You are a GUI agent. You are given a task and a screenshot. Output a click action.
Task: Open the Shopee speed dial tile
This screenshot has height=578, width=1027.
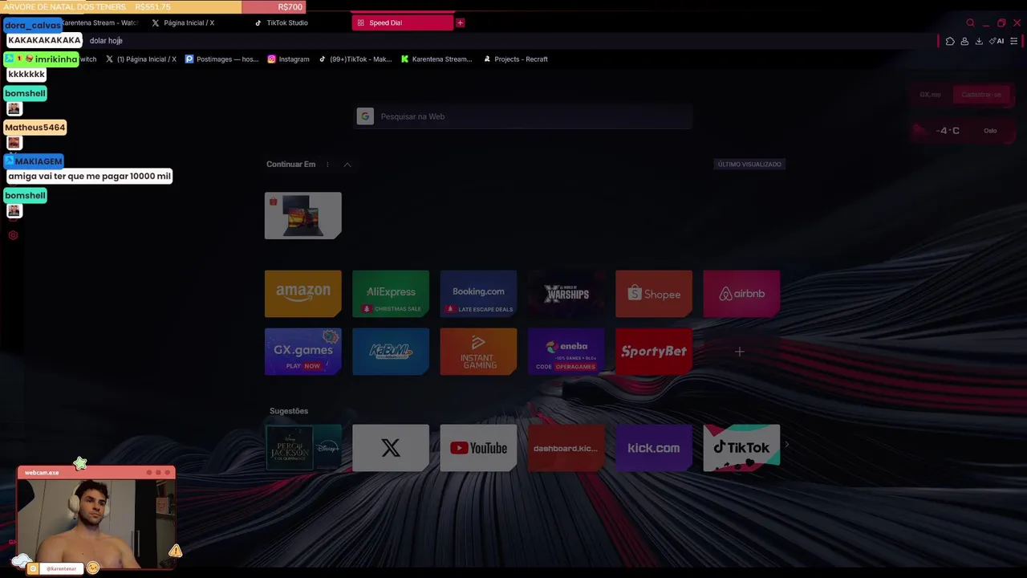(x=654, y=294)
